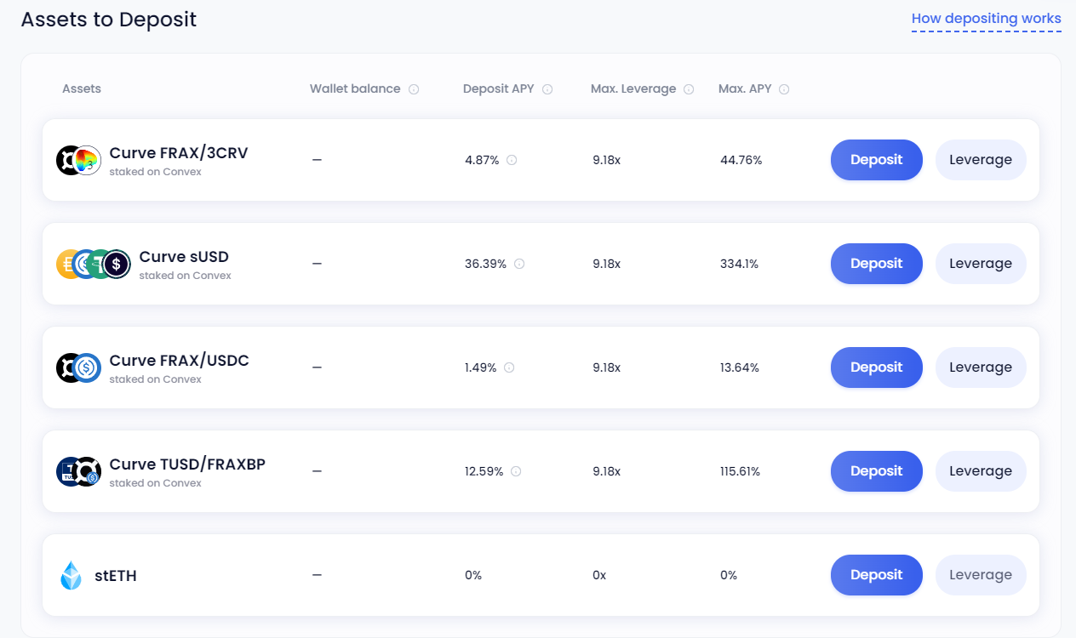
Task: Deposit into Curve sUSD
Action: pos(877,264)
